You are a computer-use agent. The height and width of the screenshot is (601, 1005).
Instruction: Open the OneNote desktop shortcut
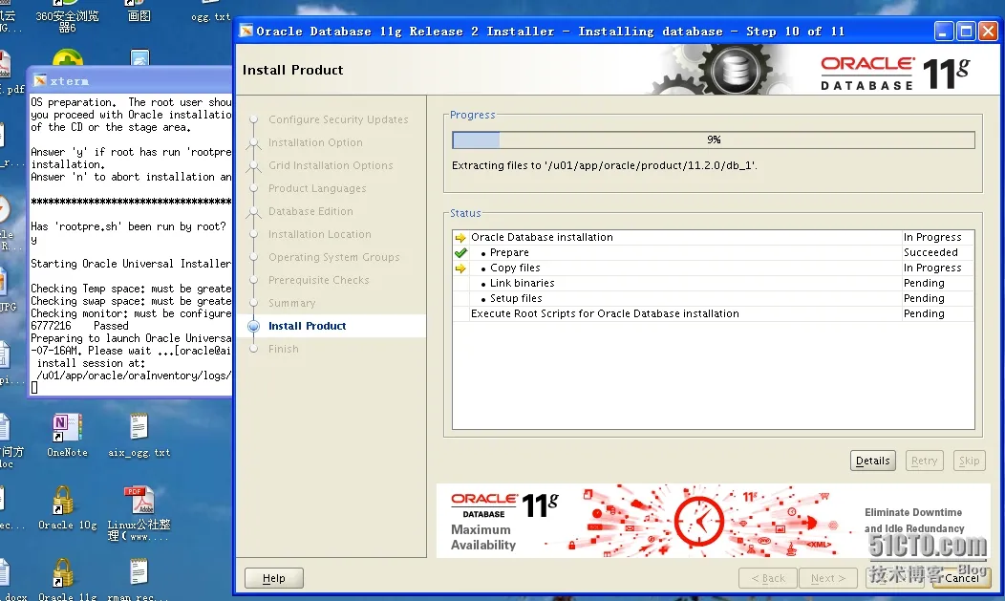67,435
